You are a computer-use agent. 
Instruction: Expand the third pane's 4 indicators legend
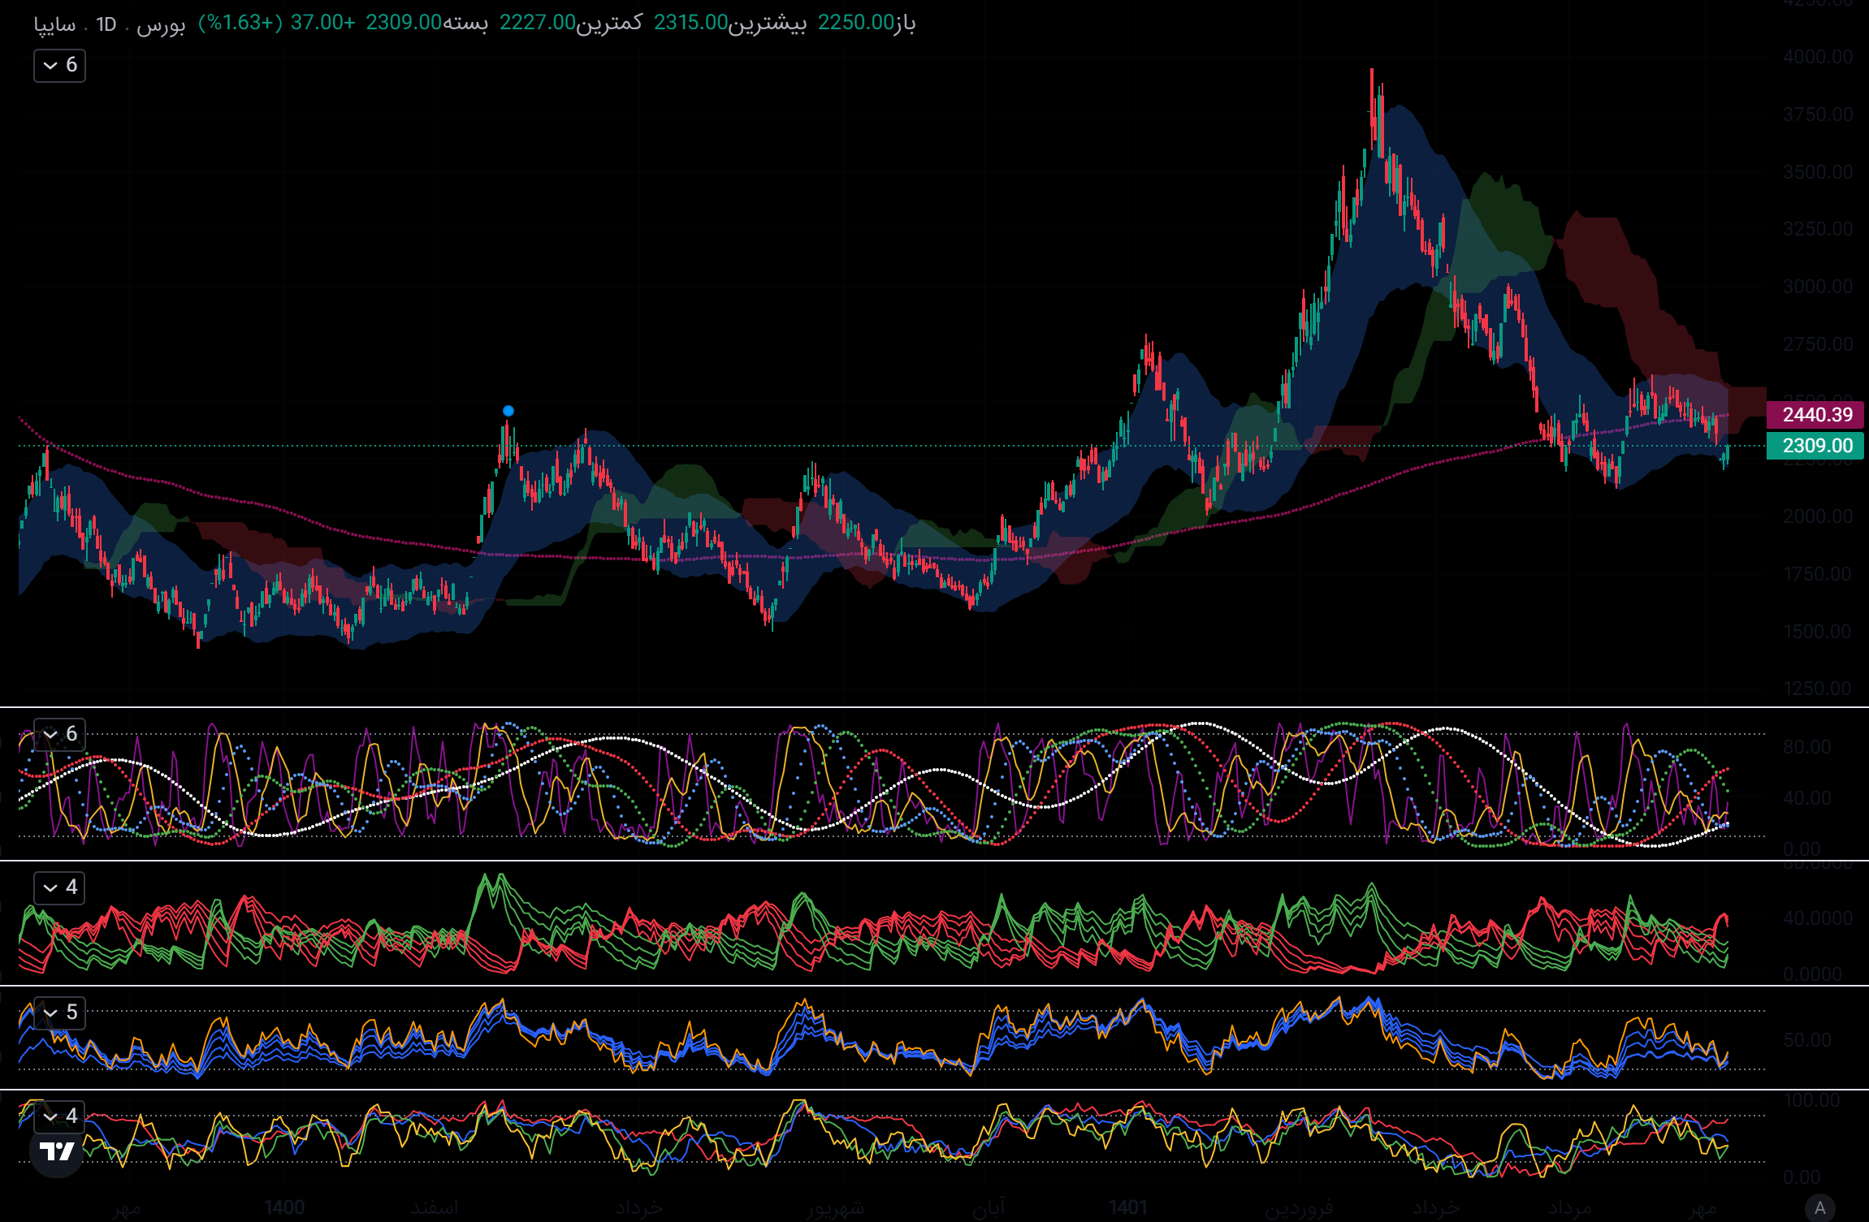coord(59,887)
